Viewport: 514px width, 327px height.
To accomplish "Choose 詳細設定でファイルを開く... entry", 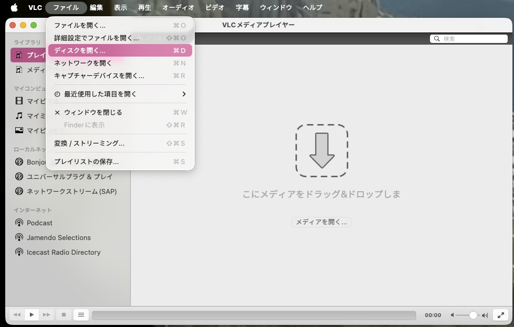I will pos(120,38).
